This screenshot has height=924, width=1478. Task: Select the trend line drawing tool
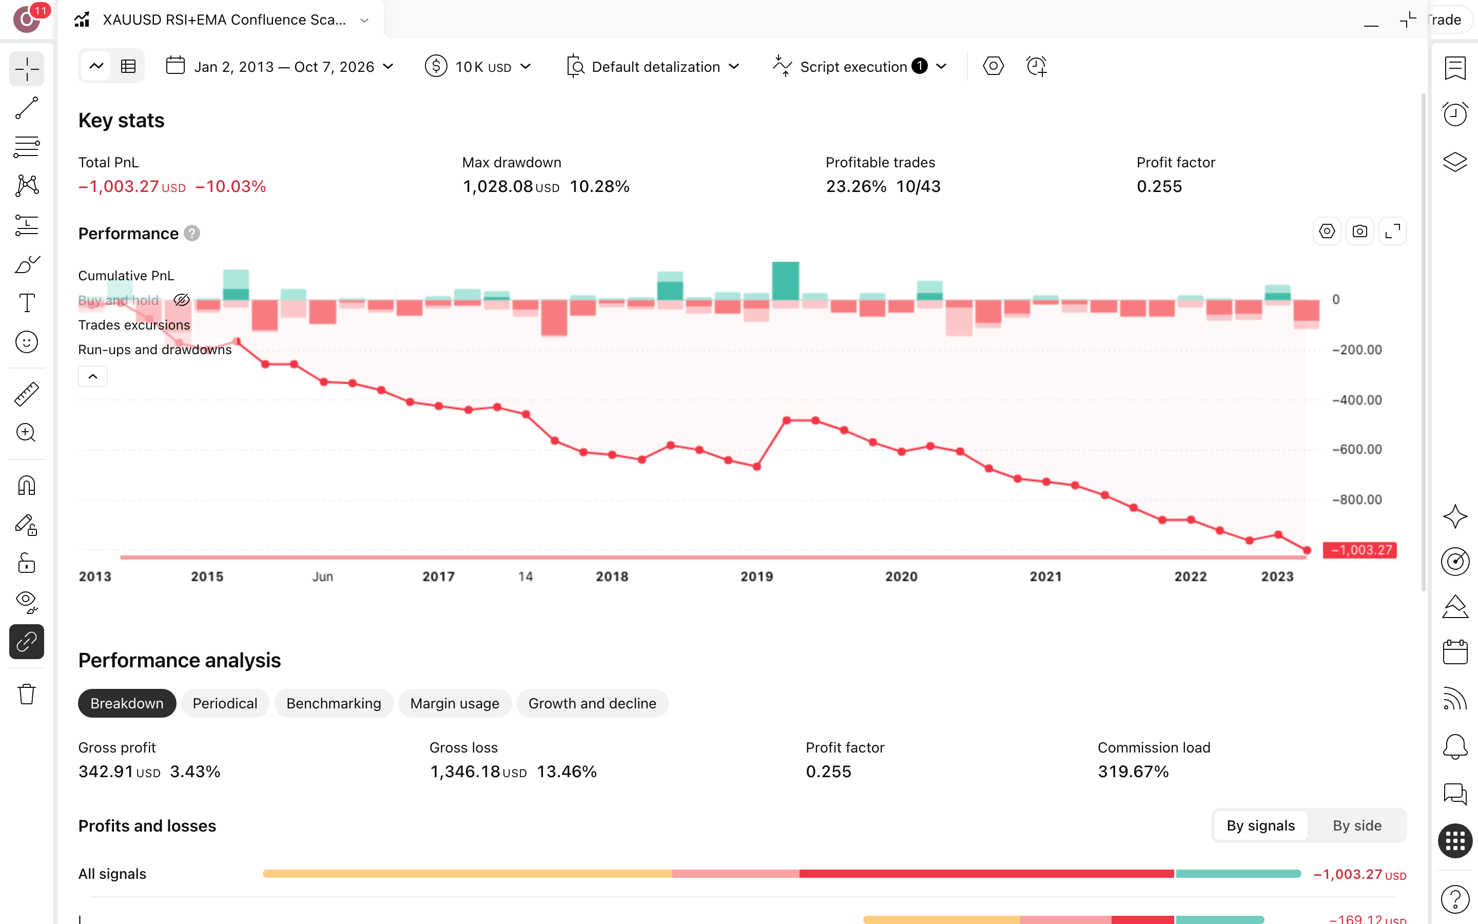26,108
